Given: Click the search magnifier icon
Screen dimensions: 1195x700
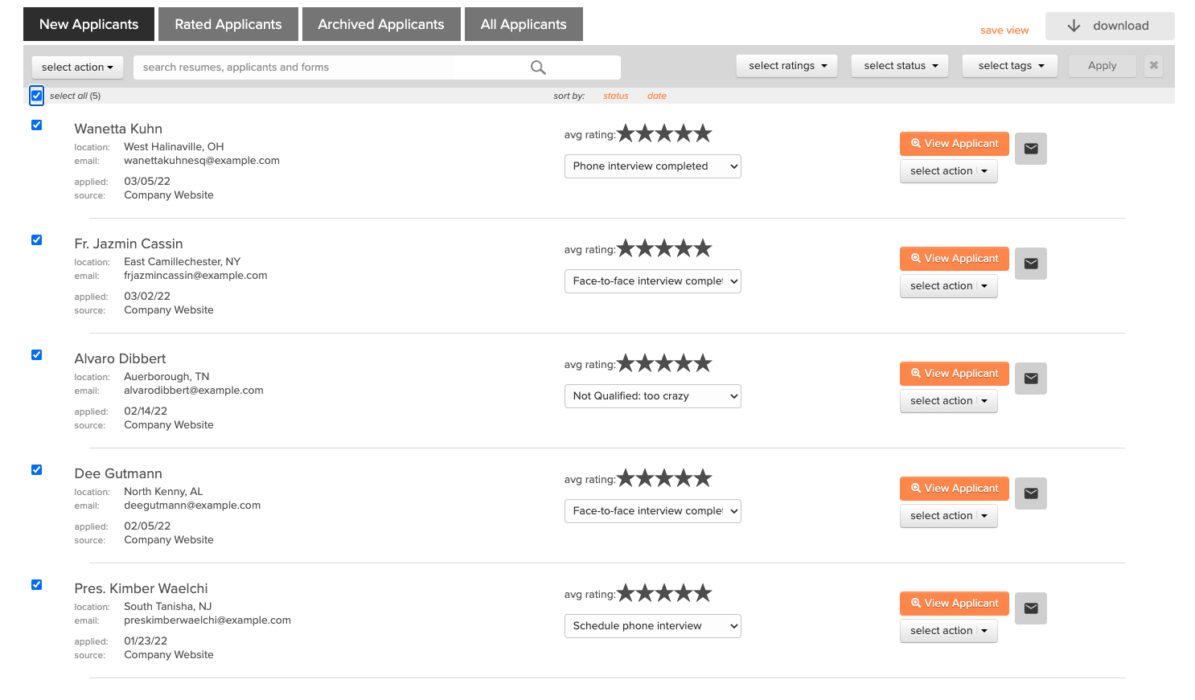Looking at the screenshot, I should (538, 68).
